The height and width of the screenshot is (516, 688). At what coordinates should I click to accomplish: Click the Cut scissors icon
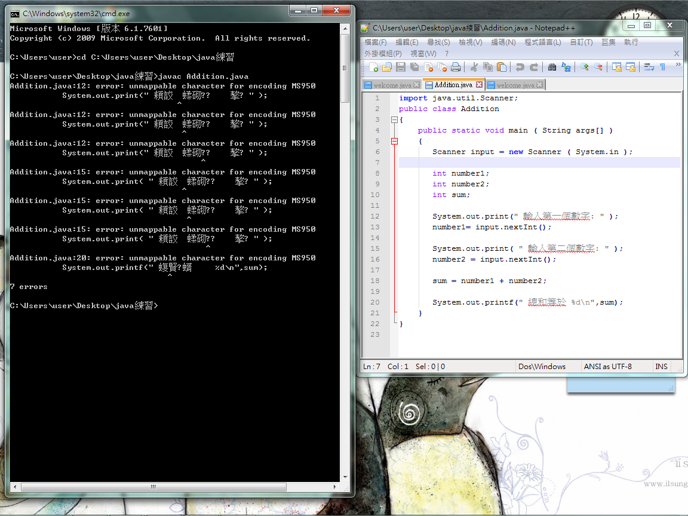[474, 67]
